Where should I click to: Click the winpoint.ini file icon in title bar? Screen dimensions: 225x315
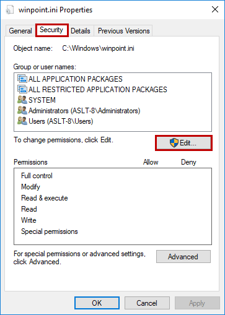(x=9, y=10)
